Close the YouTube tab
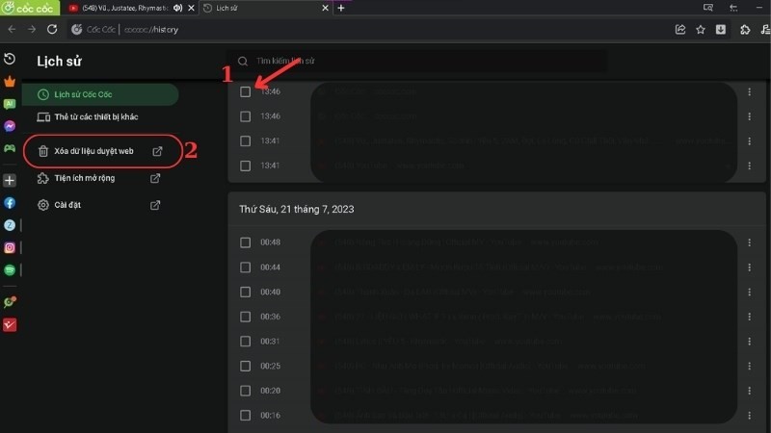 coord(191,8)
